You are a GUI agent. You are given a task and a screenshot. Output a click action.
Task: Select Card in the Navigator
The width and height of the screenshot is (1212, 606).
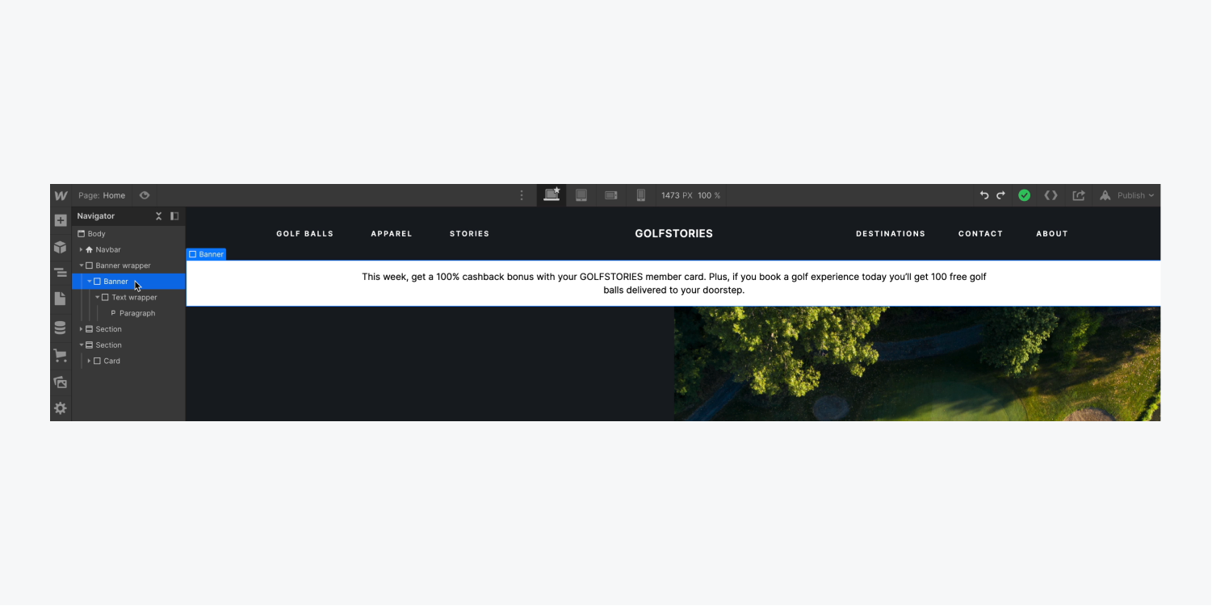(x=107, y=361)
